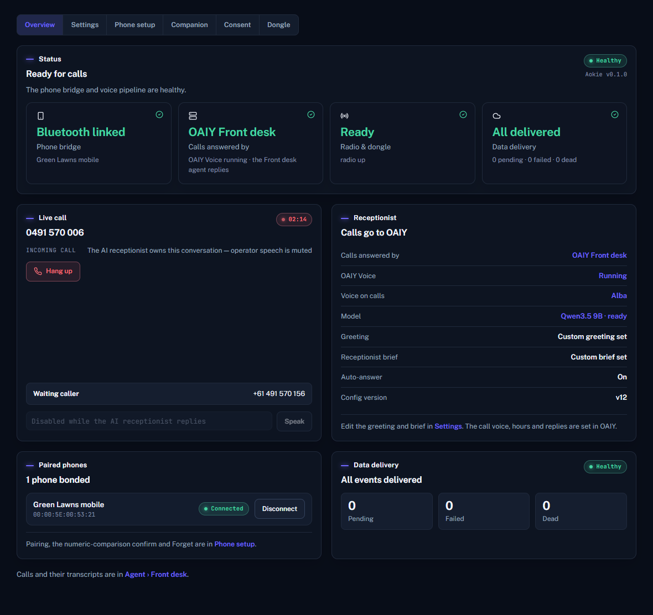Screen dimensions: 653x615
Task: Switch to the Overview tab
Action: [40, 25]
